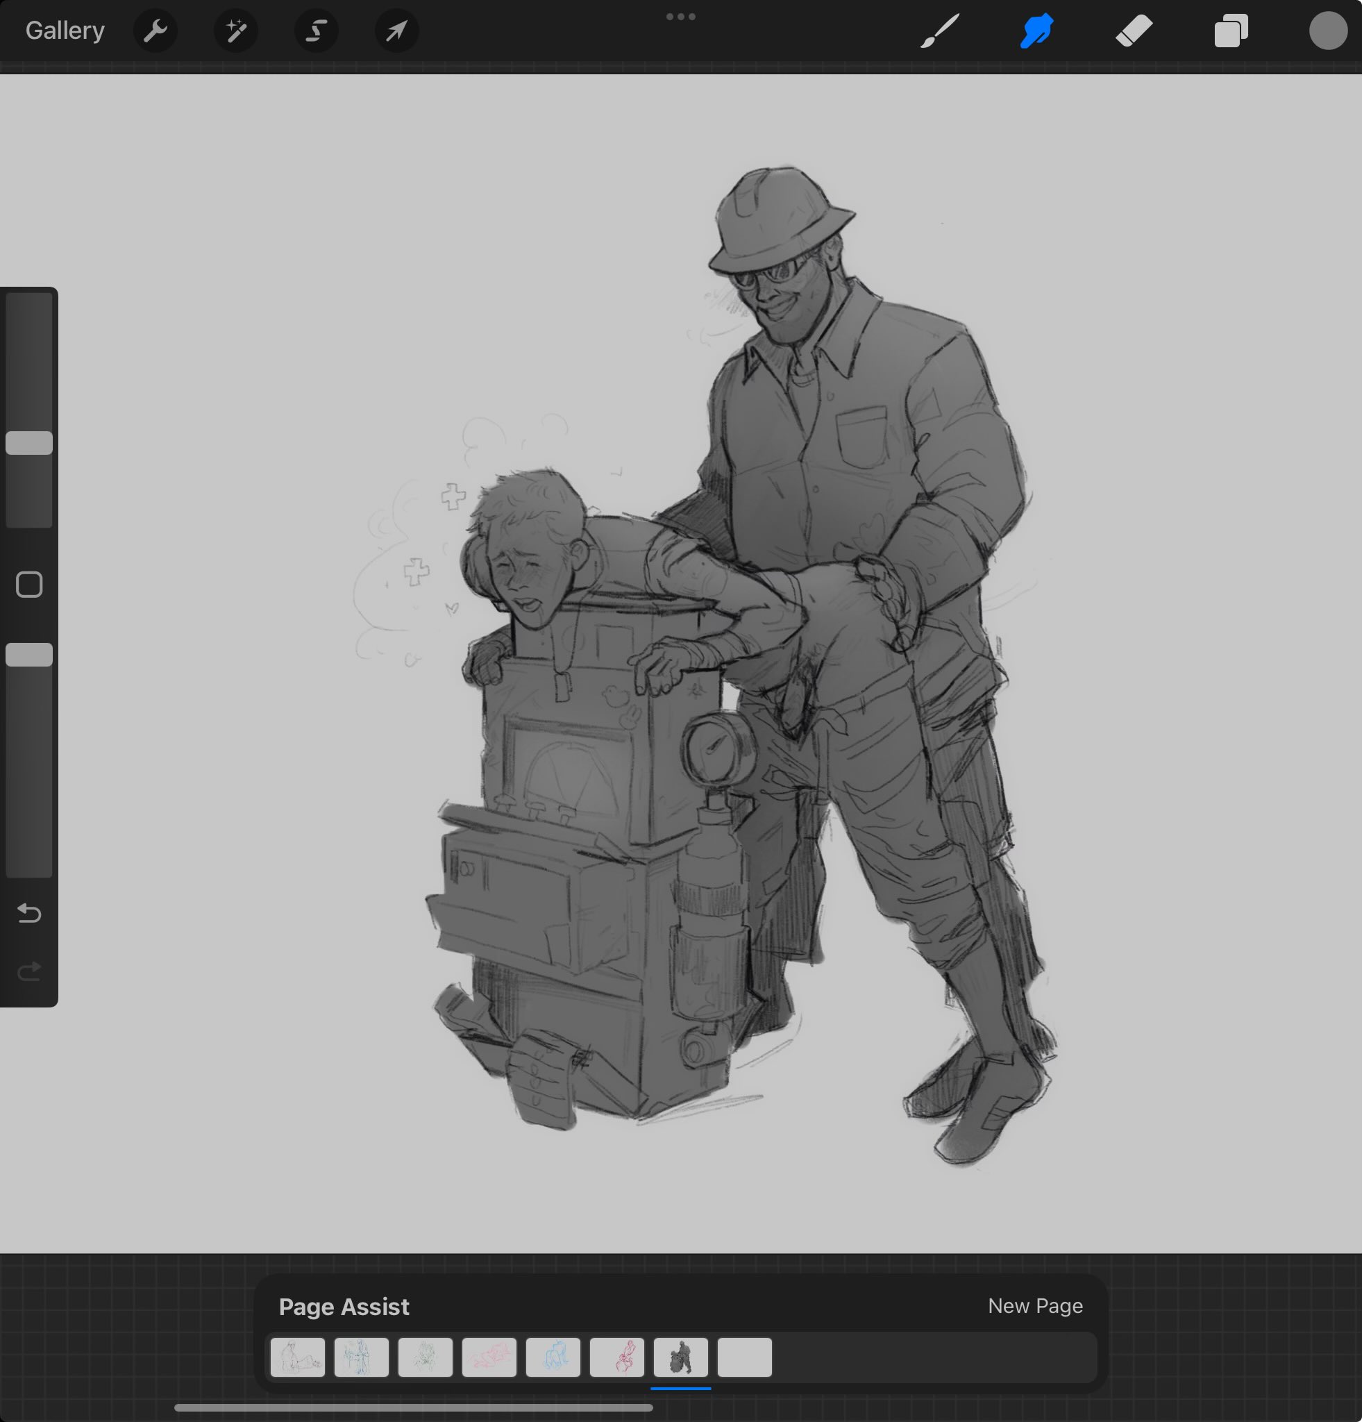Open the Adjustments magic wand menu
The width and height of the screenshot is (1362, 1422).
click(x=236, y=31)
